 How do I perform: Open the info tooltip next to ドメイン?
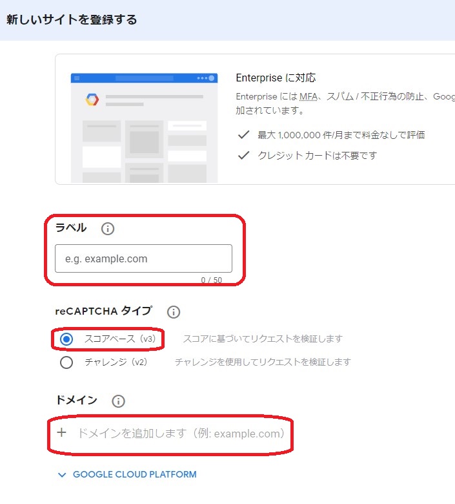click(118, 401)
